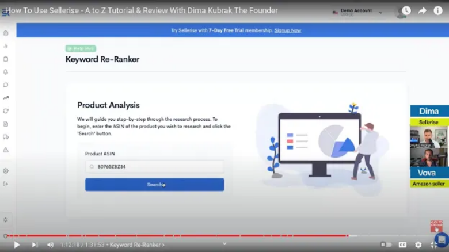Click the Signup Now link

coord(287,30)
